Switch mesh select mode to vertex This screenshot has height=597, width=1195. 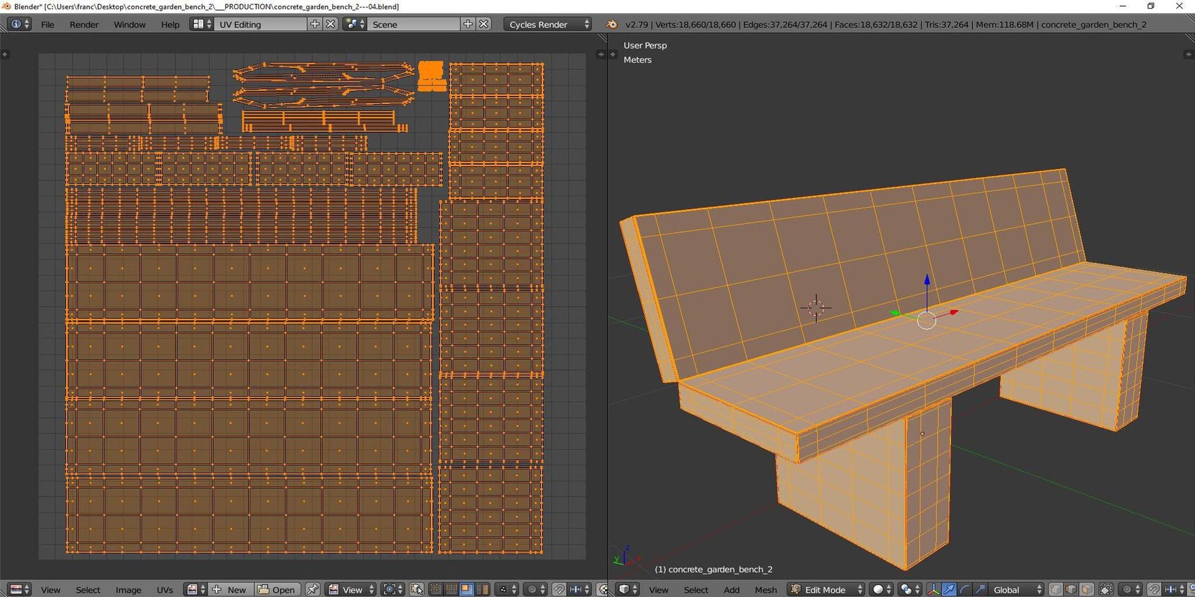click(x=1056, y=589)
